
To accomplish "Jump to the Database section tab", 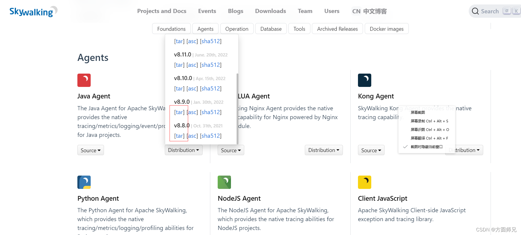I will (271, 29).
